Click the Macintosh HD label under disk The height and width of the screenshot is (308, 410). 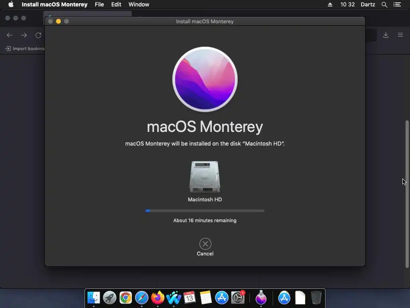pyautogui.click(x=205, y=200)
